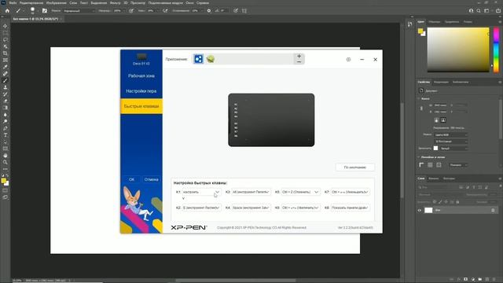Add application with plus button

(x=299, y=56)
